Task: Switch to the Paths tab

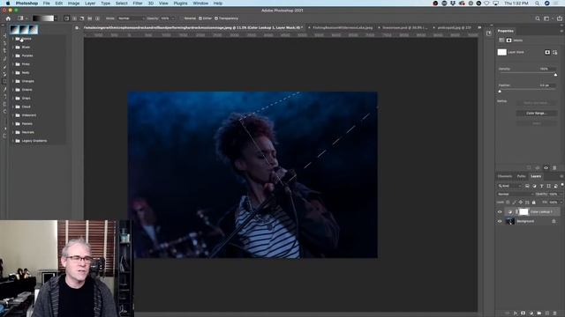Action: tap(521, 176)
